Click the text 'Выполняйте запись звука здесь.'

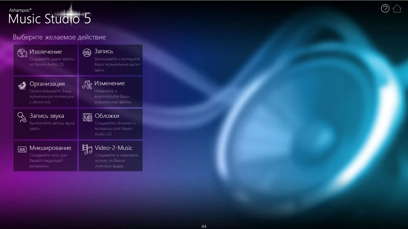52,126
